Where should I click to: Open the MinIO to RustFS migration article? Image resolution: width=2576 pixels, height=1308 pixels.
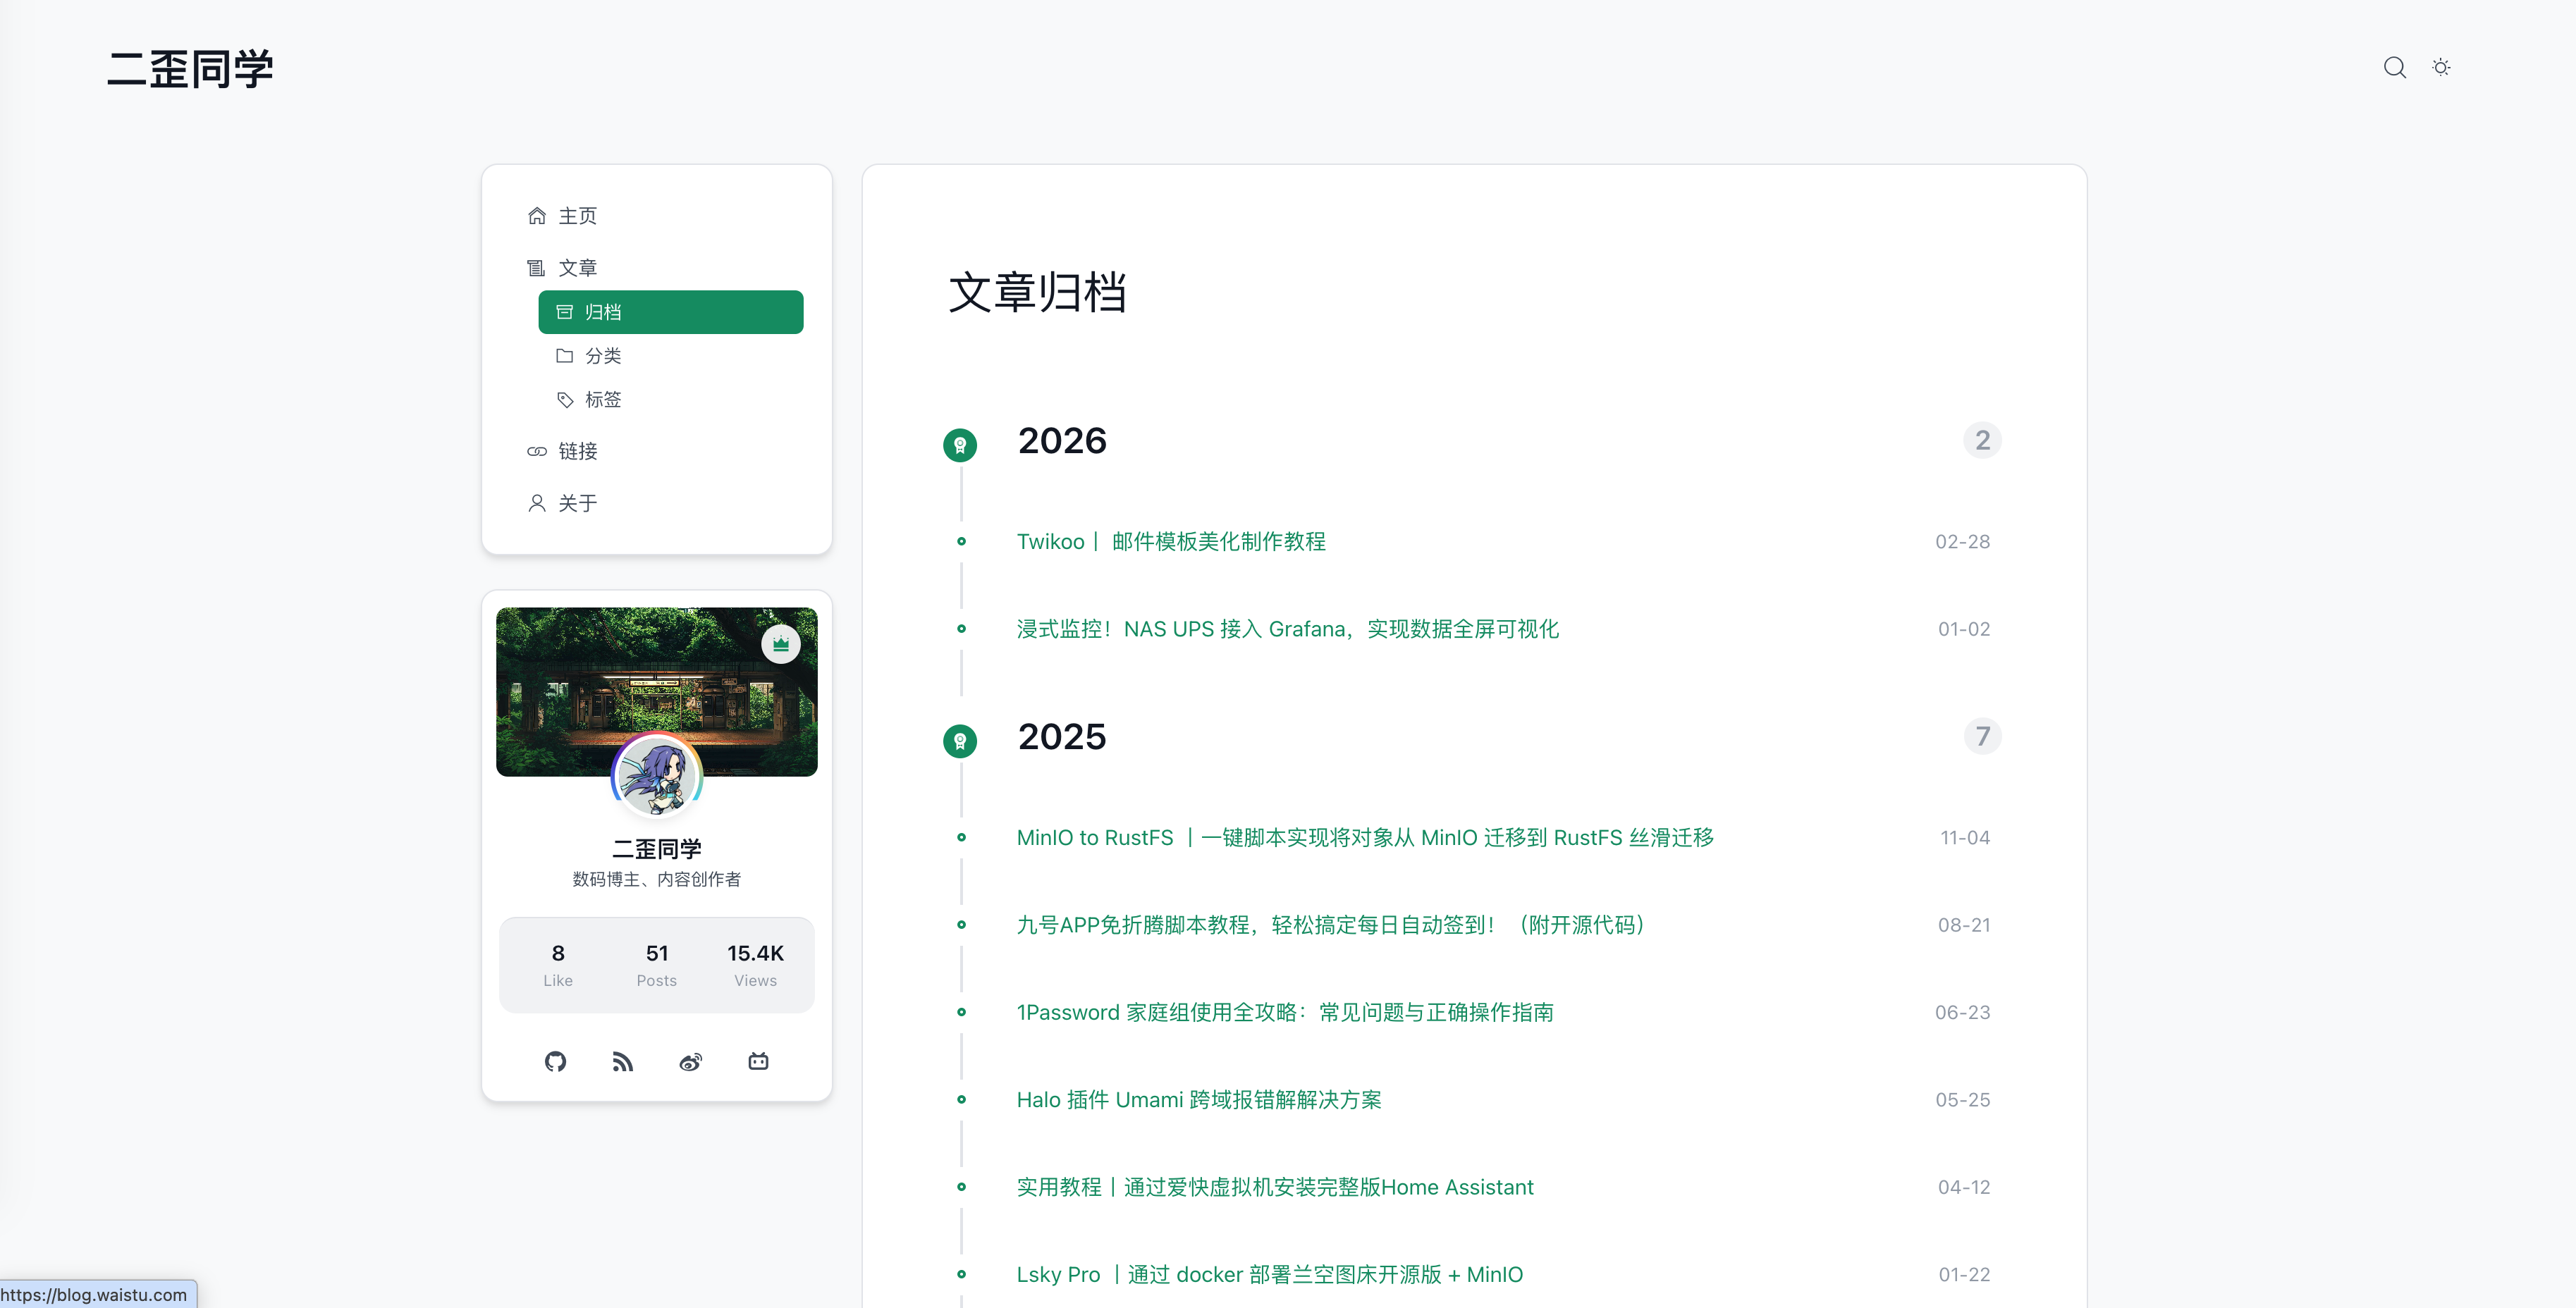(x=1364, y=837)
